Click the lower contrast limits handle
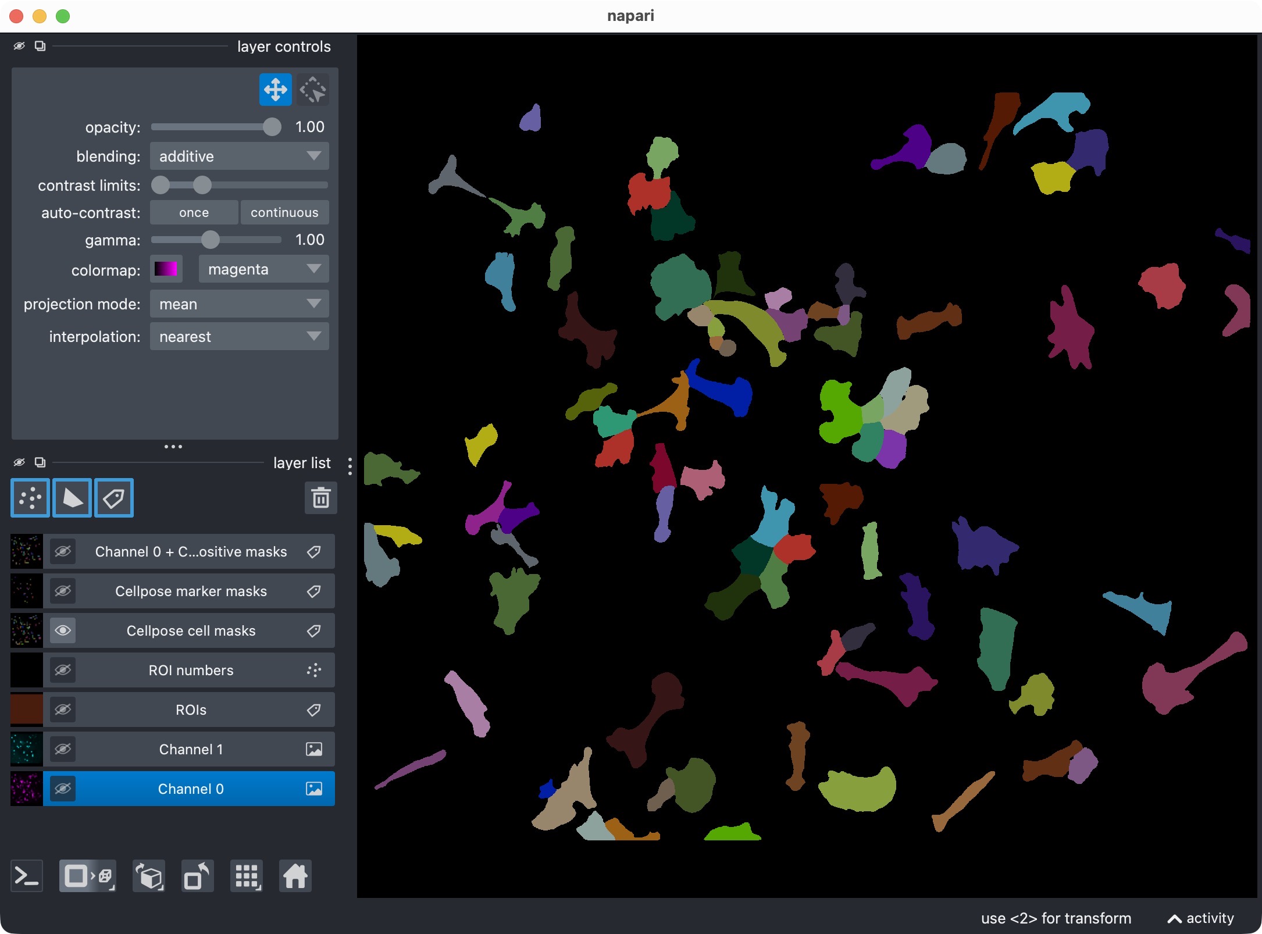This screenshot has height=934, width=1262. click(x=161, y=185)
